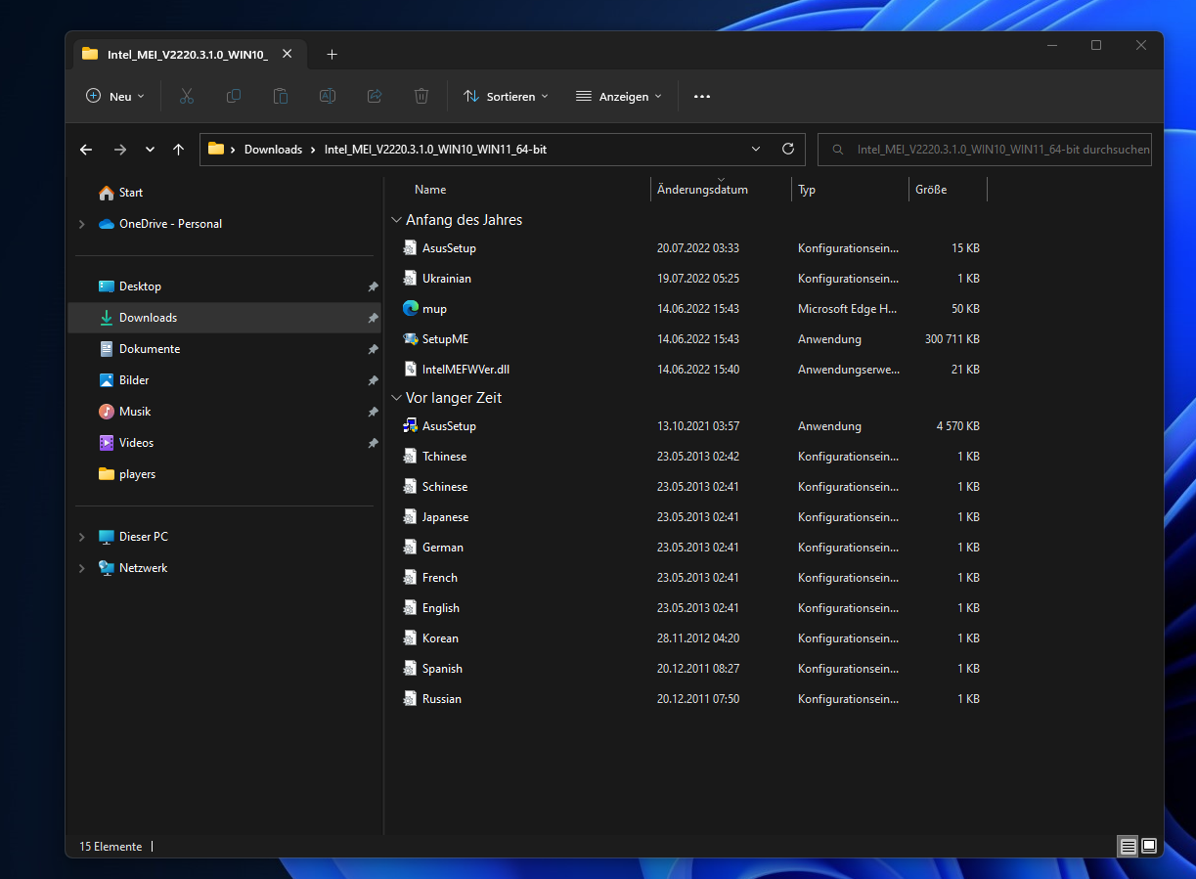The width and height of the screenshot is (1196, 879).
Task: Sort by Größe column header
Action: tap(931, 190)
